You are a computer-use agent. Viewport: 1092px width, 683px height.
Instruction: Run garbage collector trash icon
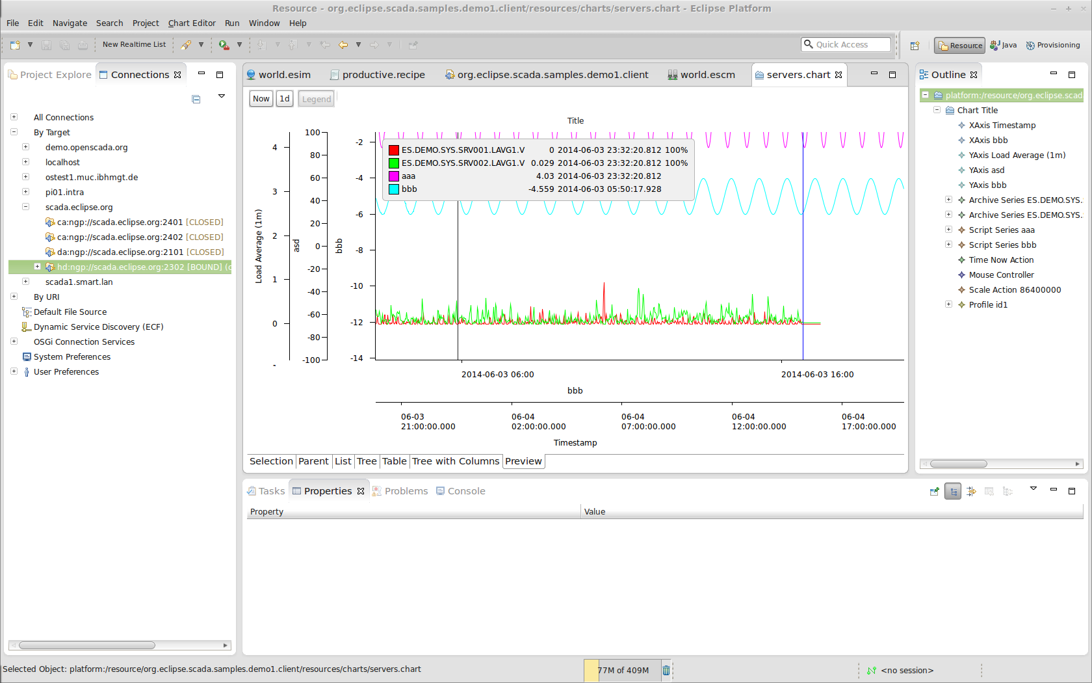[x=666, y=670]
